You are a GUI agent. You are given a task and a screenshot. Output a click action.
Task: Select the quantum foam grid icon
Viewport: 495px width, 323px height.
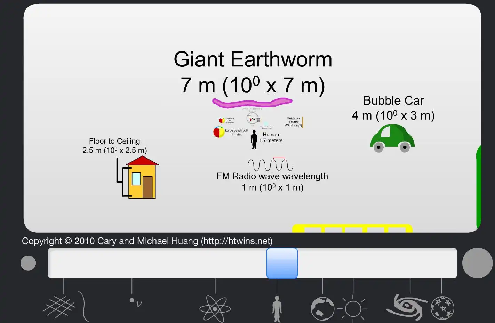coord(59,307)
